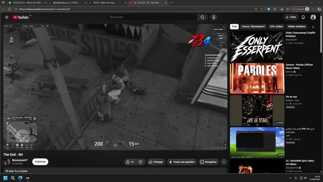Switch to TikTok - Make Your Day tab
The width and height of the screenshot is (323, 182).
click(107, 3)
